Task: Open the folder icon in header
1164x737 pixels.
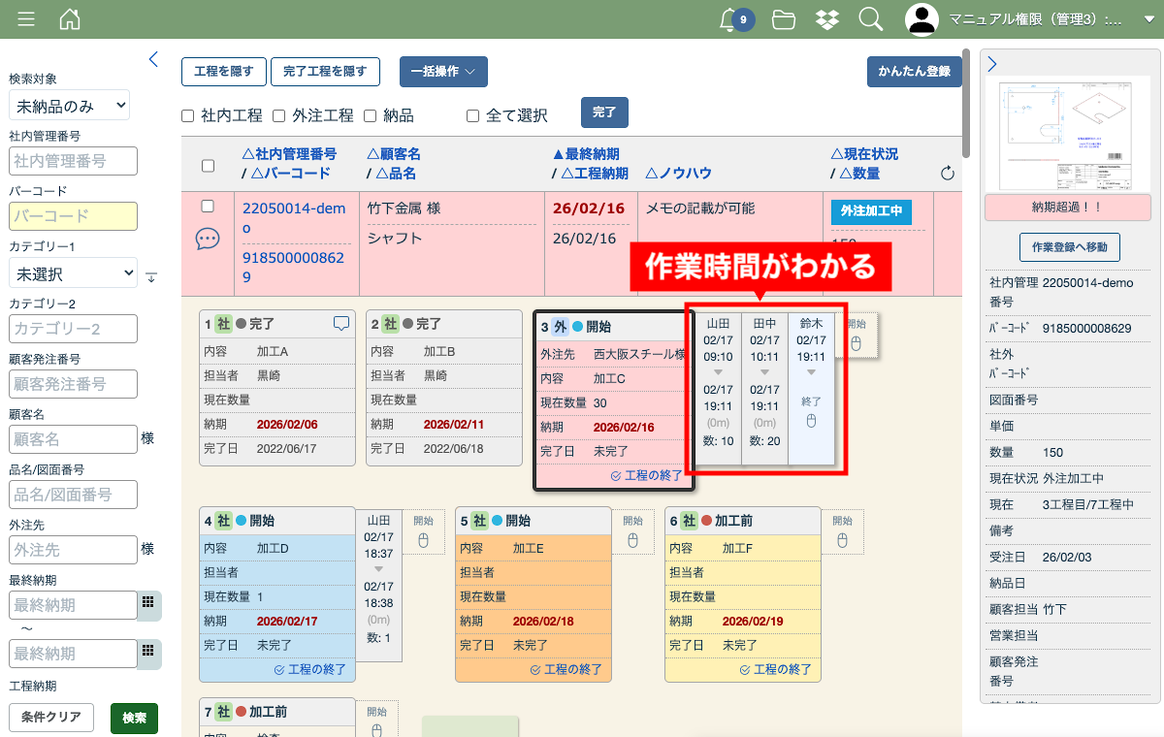Action: point(784,19)
